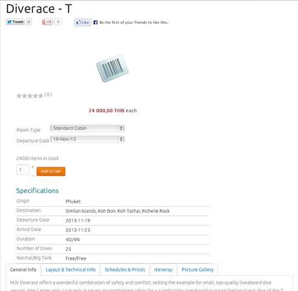This screenshot has width=298, height=291.
Task: Click the Similan Islands destination value
Action: pos(118,211)
